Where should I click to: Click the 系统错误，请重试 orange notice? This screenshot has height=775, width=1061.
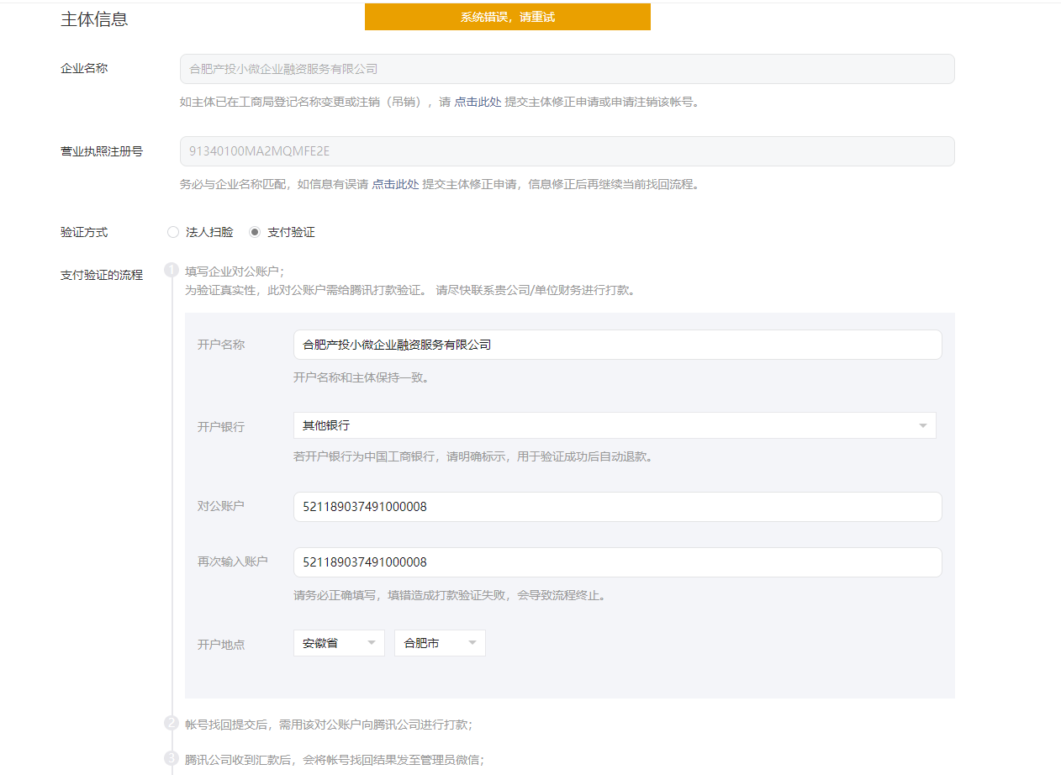(508, 17)
